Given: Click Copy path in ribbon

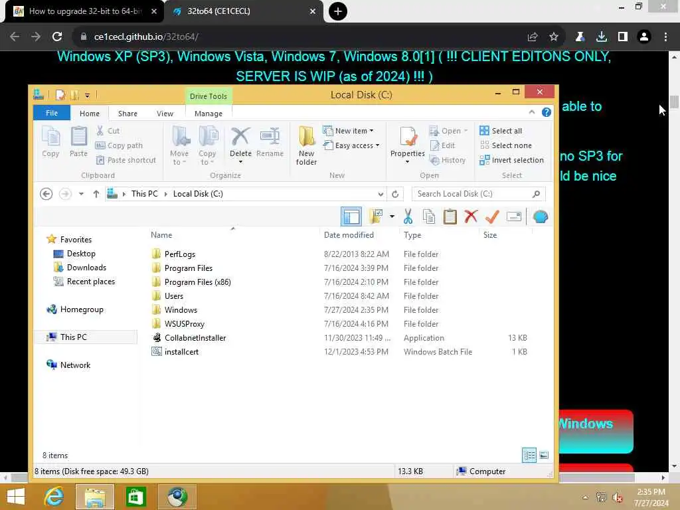Looking at the screenshot, I should pyautogui.click(x=120, y=145).
